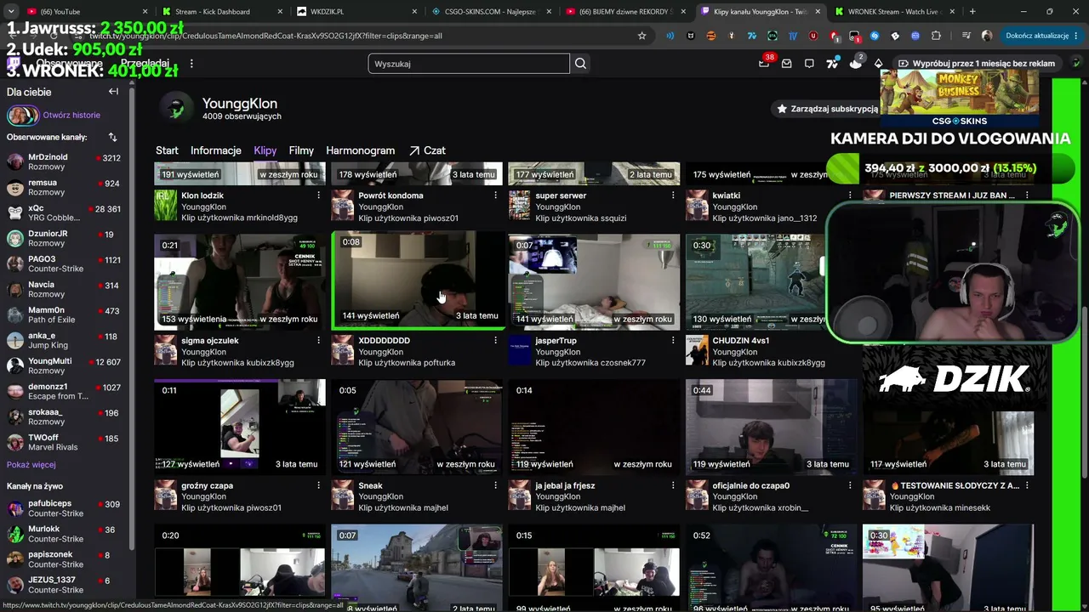The height and width of the screenshot is (612, 1089).
Task: Open a new browser tab with plus button
Action: click(x=972, y=12)
